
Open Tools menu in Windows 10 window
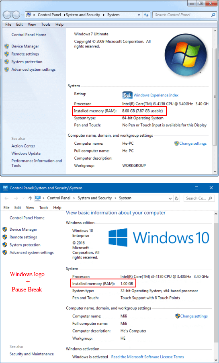click(43, 208)
